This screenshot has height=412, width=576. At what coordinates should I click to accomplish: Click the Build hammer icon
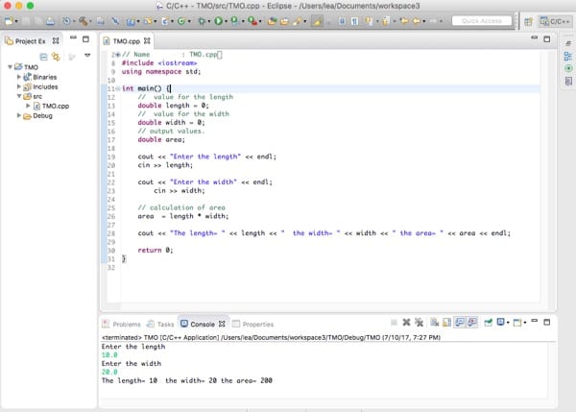[x=84, y=21]
